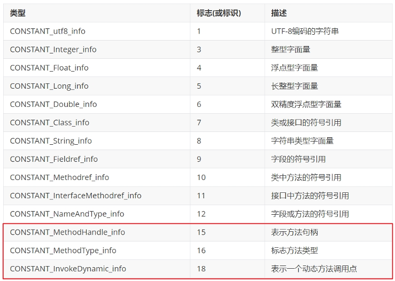Click the description 'UTF-8编码的字符串'
The width and height of the screenshot is (395, 281).
(305, 31)
